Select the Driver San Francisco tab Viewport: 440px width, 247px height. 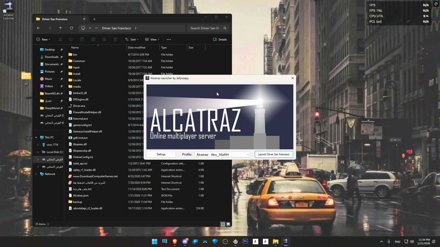(x=60, y=19)
